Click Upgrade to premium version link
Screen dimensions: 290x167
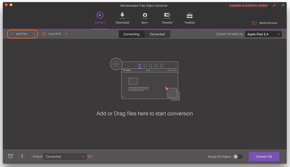pyautogui.click(x=248, y=5)
